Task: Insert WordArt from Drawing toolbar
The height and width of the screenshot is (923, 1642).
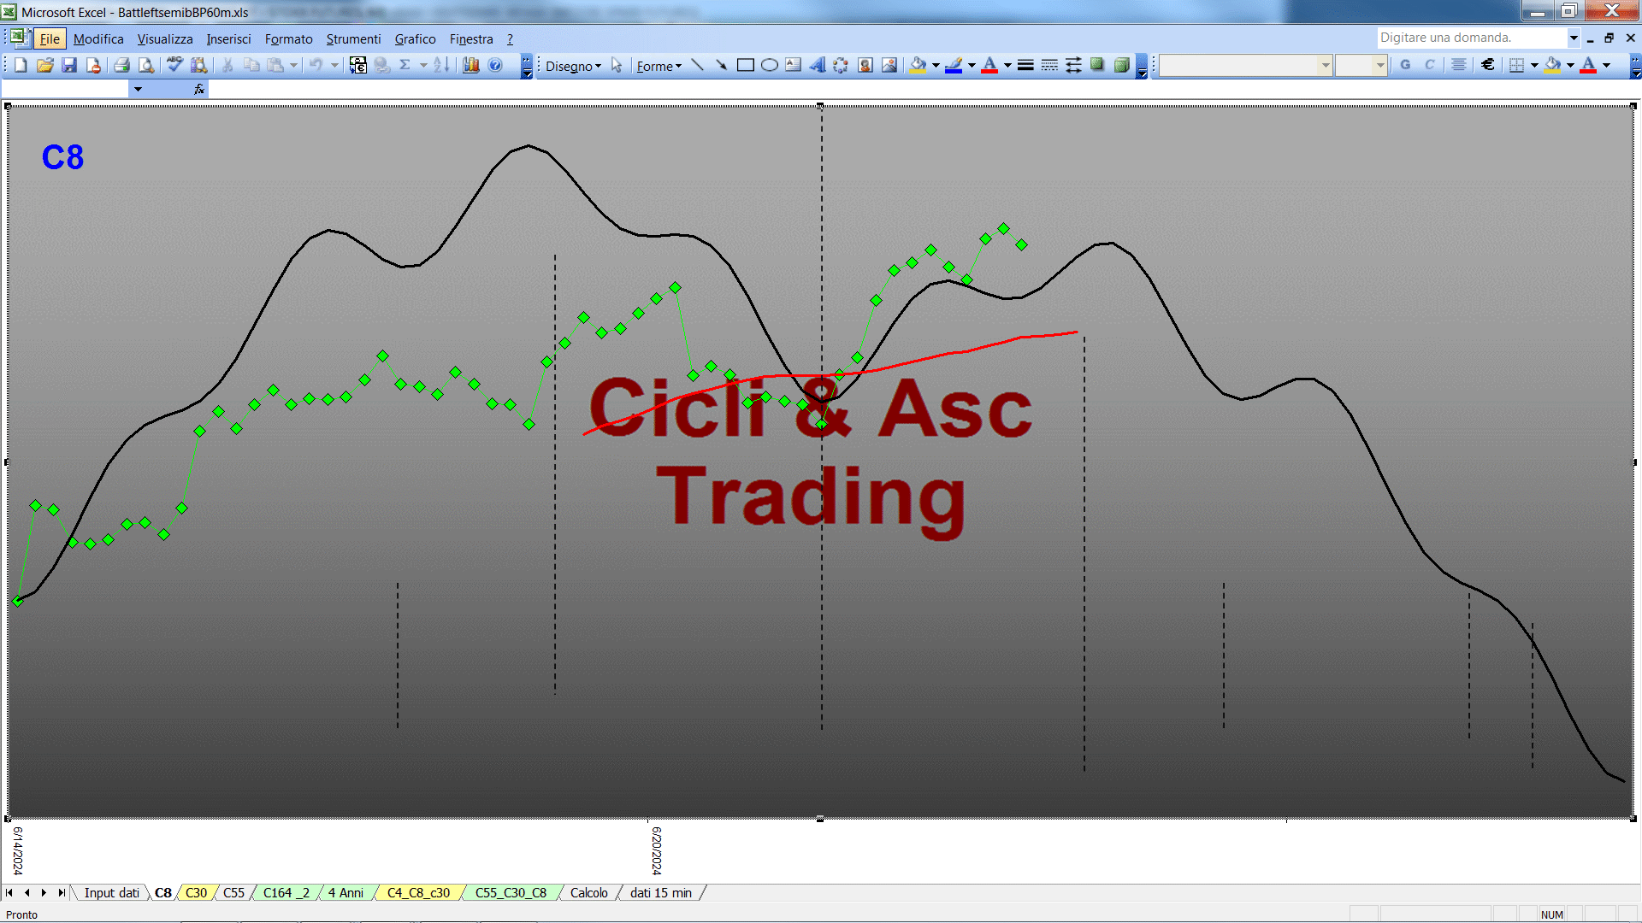Action: 818,65
